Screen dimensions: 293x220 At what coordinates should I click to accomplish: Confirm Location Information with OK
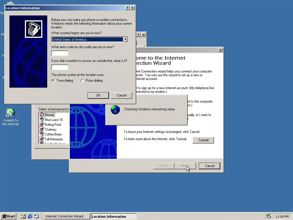point(98,95)
